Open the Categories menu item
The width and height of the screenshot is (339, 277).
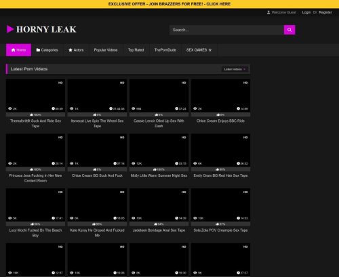47,50
